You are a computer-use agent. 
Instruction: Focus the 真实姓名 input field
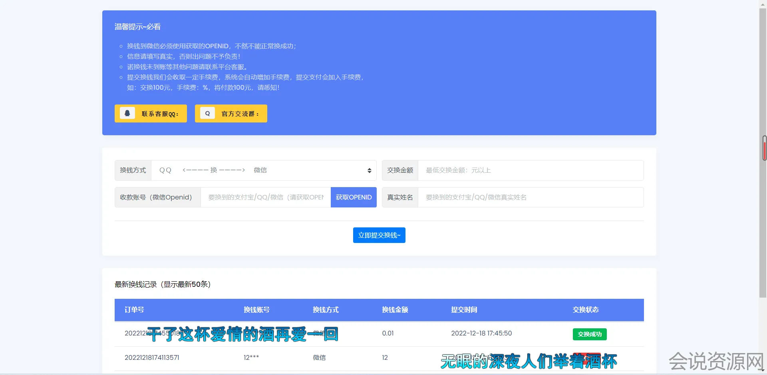(x=530, y=197)
